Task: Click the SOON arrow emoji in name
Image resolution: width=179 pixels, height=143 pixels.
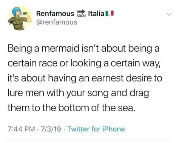Action: click(81, 13)
